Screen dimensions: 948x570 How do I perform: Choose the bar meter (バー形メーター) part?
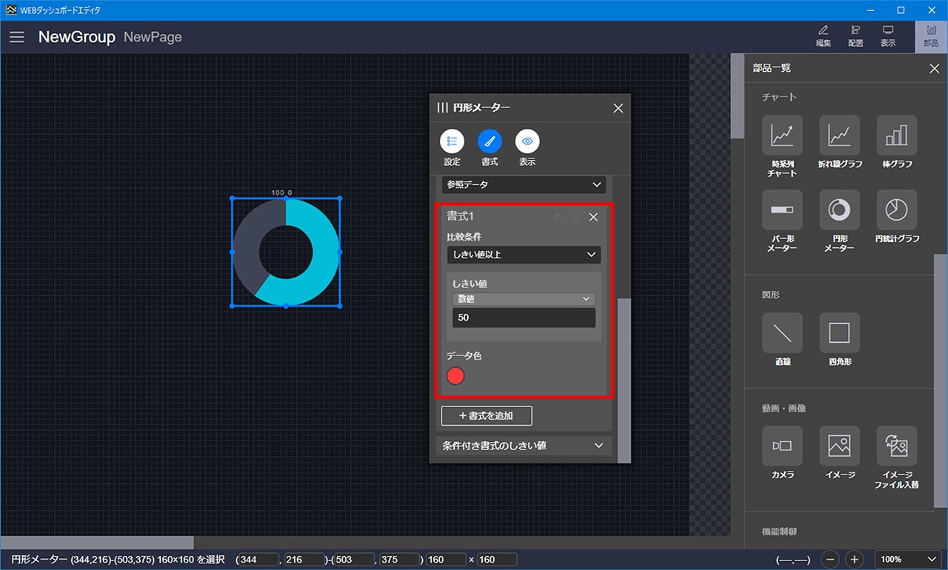click(782, 210)
